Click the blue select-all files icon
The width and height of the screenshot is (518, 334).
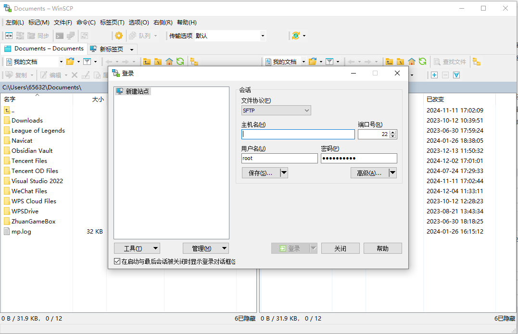456,75
